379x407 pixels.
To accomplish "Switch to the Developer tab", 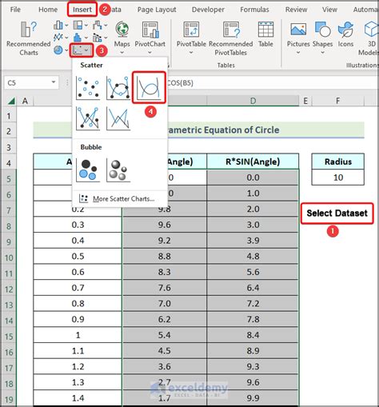I will coord(208,10).
